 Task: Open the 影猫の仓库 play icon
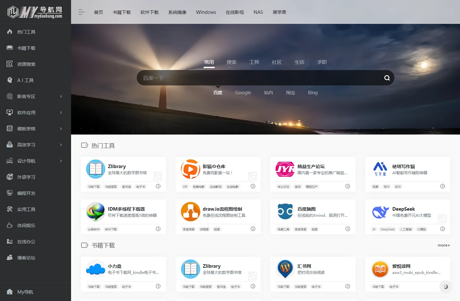coord(191,169)
